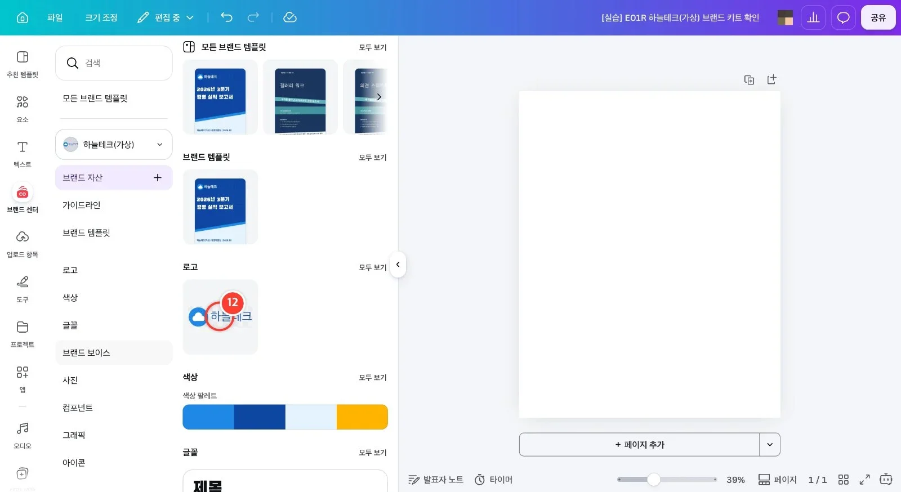Insert the 하늘테크 logo thumbnail

click(220, 317)
